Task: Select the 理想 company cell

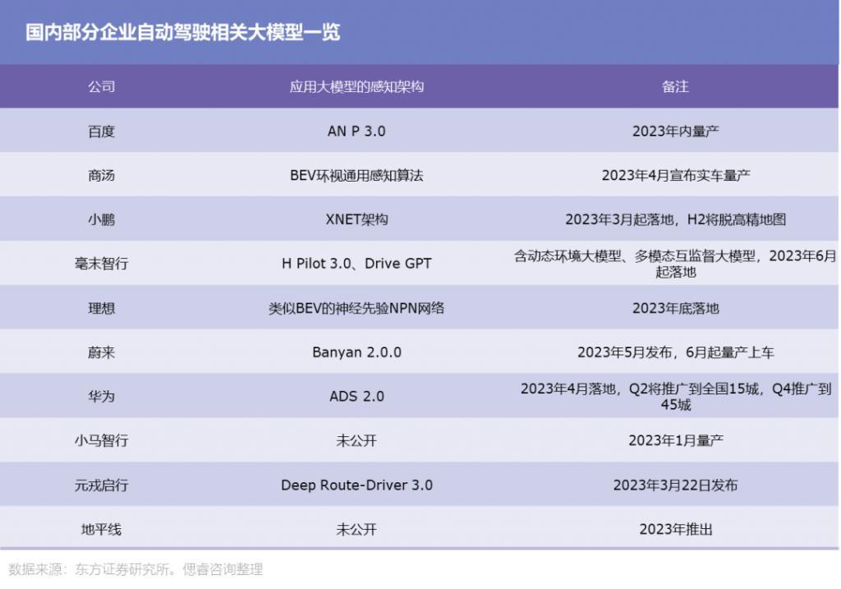Action: click(x=101, y=308)
